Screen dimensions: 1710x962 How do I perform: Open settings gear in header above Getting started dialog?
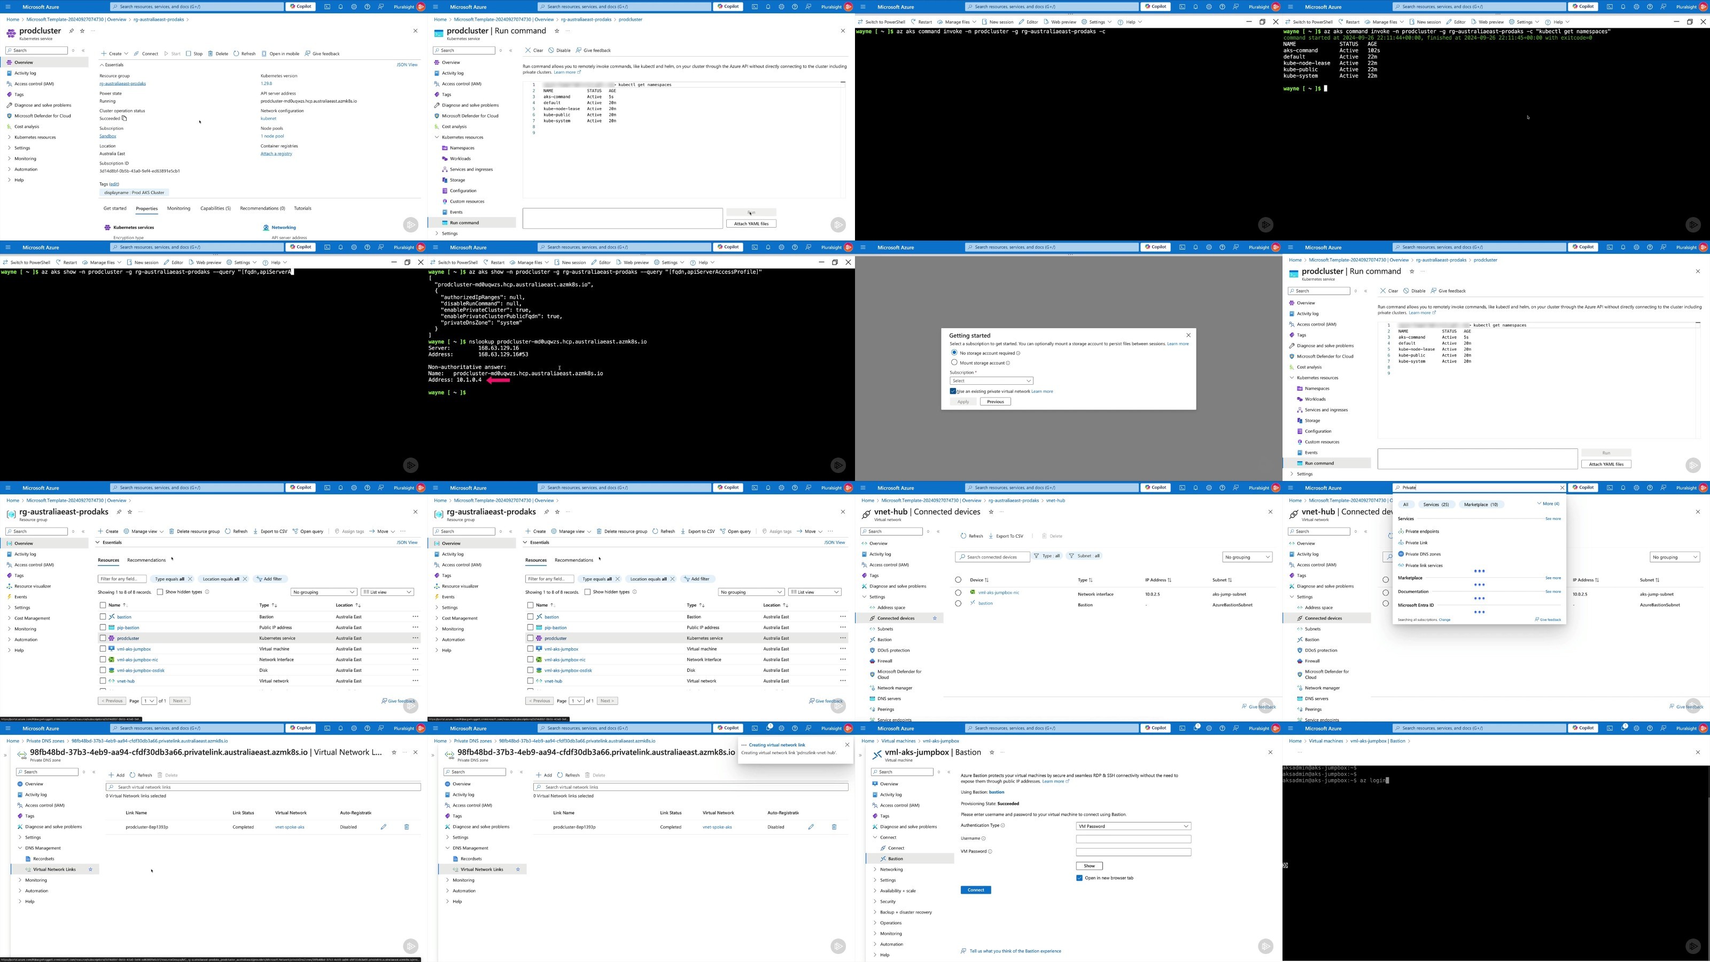1209,247
